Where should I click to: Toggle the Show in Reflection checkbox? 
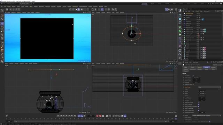(199, 110)
